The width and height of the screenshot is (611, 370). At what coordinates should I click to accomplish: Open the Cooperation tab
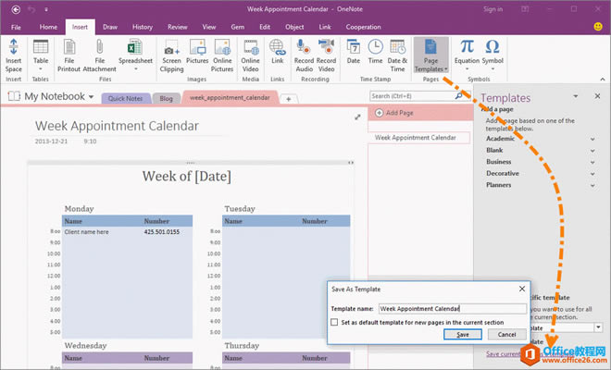(x=363, y=27)
